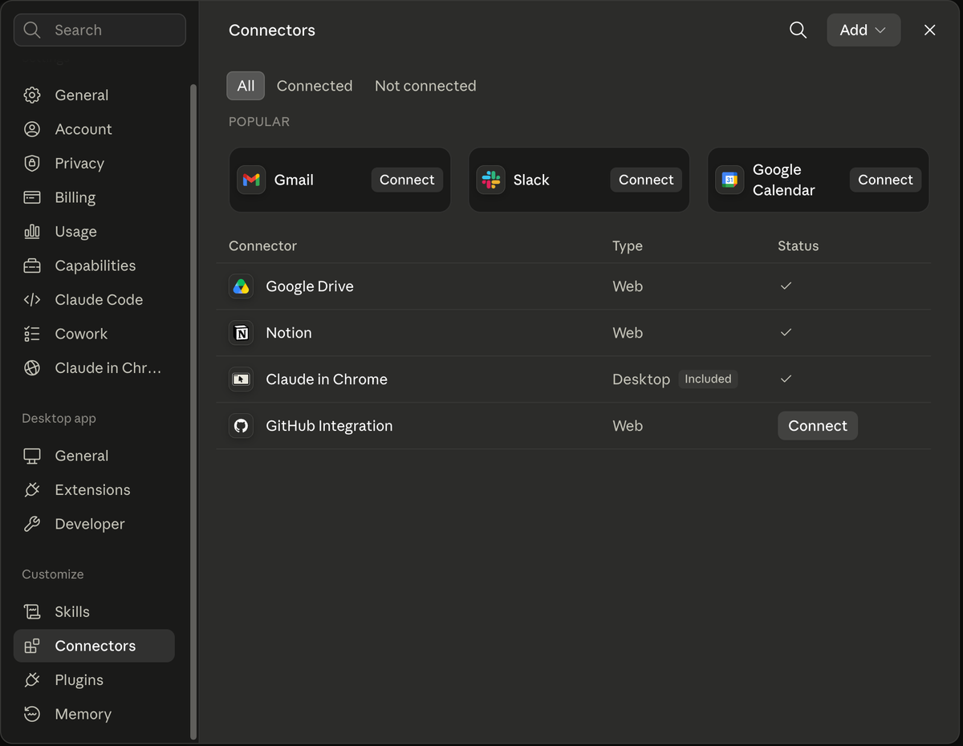Viewport: 963px width, 746px height.
Task: Select the All filter tab
Action: tap(246, 86)
